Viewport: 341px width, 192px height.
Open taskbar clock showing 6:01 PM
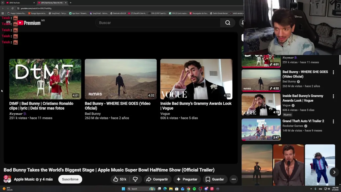coord(335,189)
